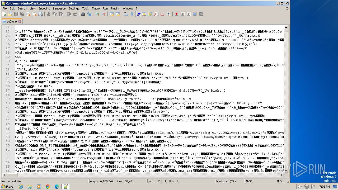Stop macro recording
The width and height of the screenshot is (338, 190).
pos(183,14)
